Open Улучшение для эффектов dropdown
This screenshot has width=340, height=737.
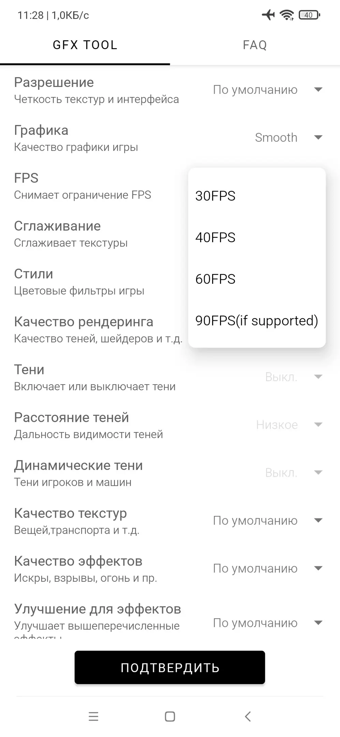point(318,623)
